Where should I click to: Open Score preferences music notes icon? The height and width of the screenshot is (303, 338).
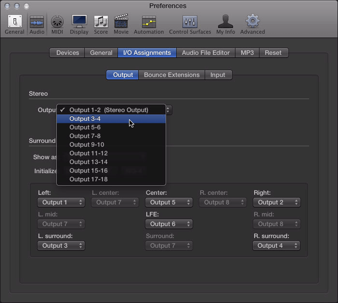101,25
